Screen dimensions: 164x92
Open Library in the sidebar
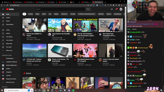pyautogui.click(x=9, y=30)
